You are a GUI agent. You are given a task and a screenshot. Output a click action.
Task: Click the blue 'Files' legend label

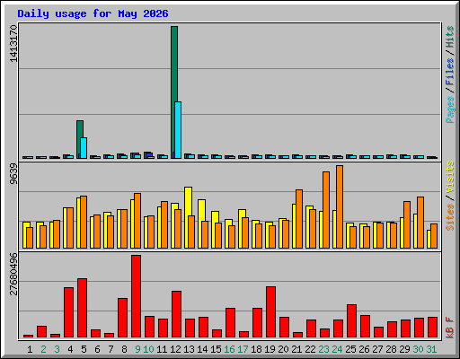tap(450, 72)
